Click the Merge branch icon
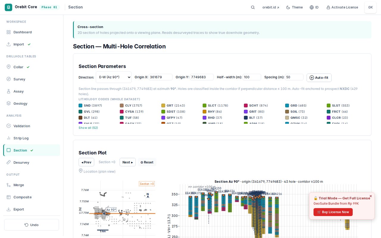The width and height of the screenshot is (381, 238). click(9, 185)
